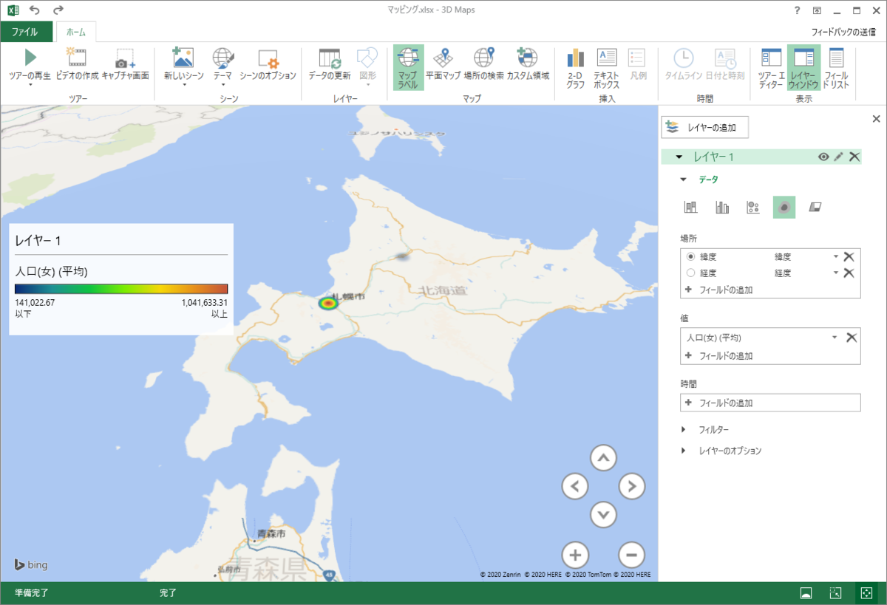
Task: Redo the last action
Action: [x=59, y=10]
